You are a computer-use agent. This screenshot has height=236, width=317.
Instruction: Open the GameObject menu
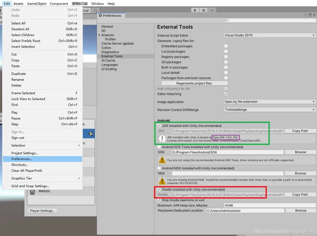(37, 4)
